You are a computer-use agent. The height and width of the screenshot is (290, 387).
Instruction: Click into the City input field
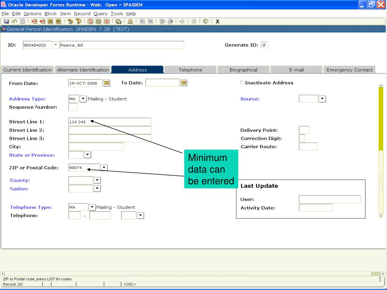(96, 147)
